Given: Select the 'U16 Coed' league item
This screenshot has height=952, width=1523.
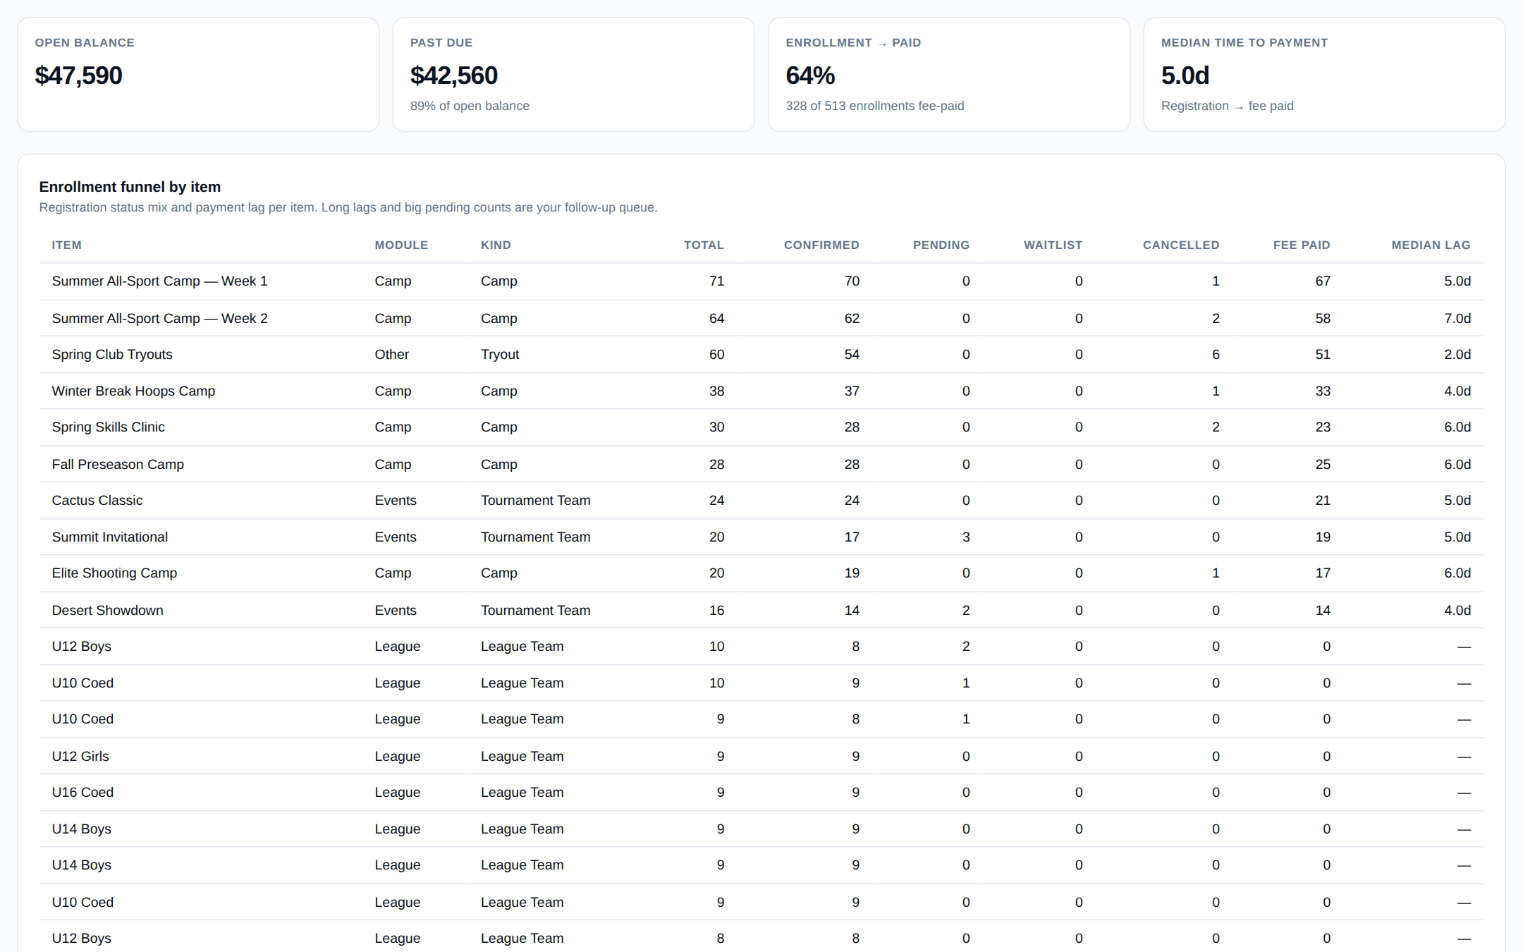Looking at the screenshot, I should pyautogui.click(x=82, y=793).
